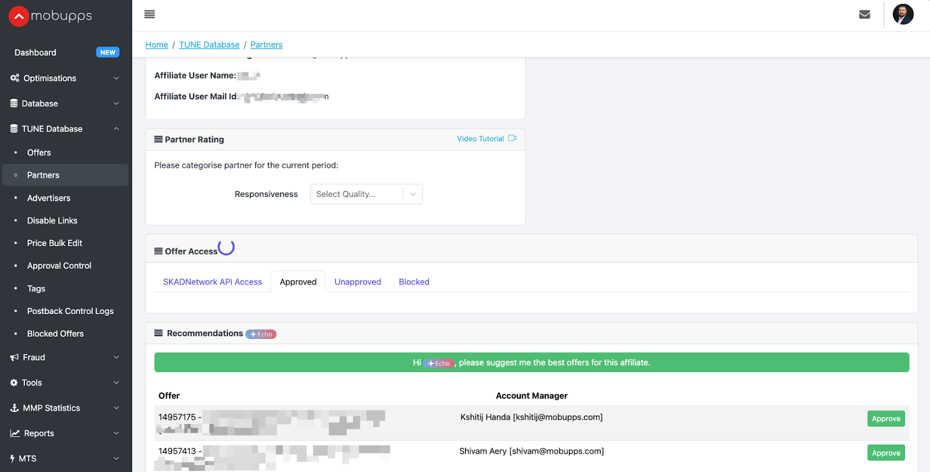Image resolution: width=930 pixels, height=472 pixels.
Task: Click the Offer Access list icon
Action: (x=158, y=251)
